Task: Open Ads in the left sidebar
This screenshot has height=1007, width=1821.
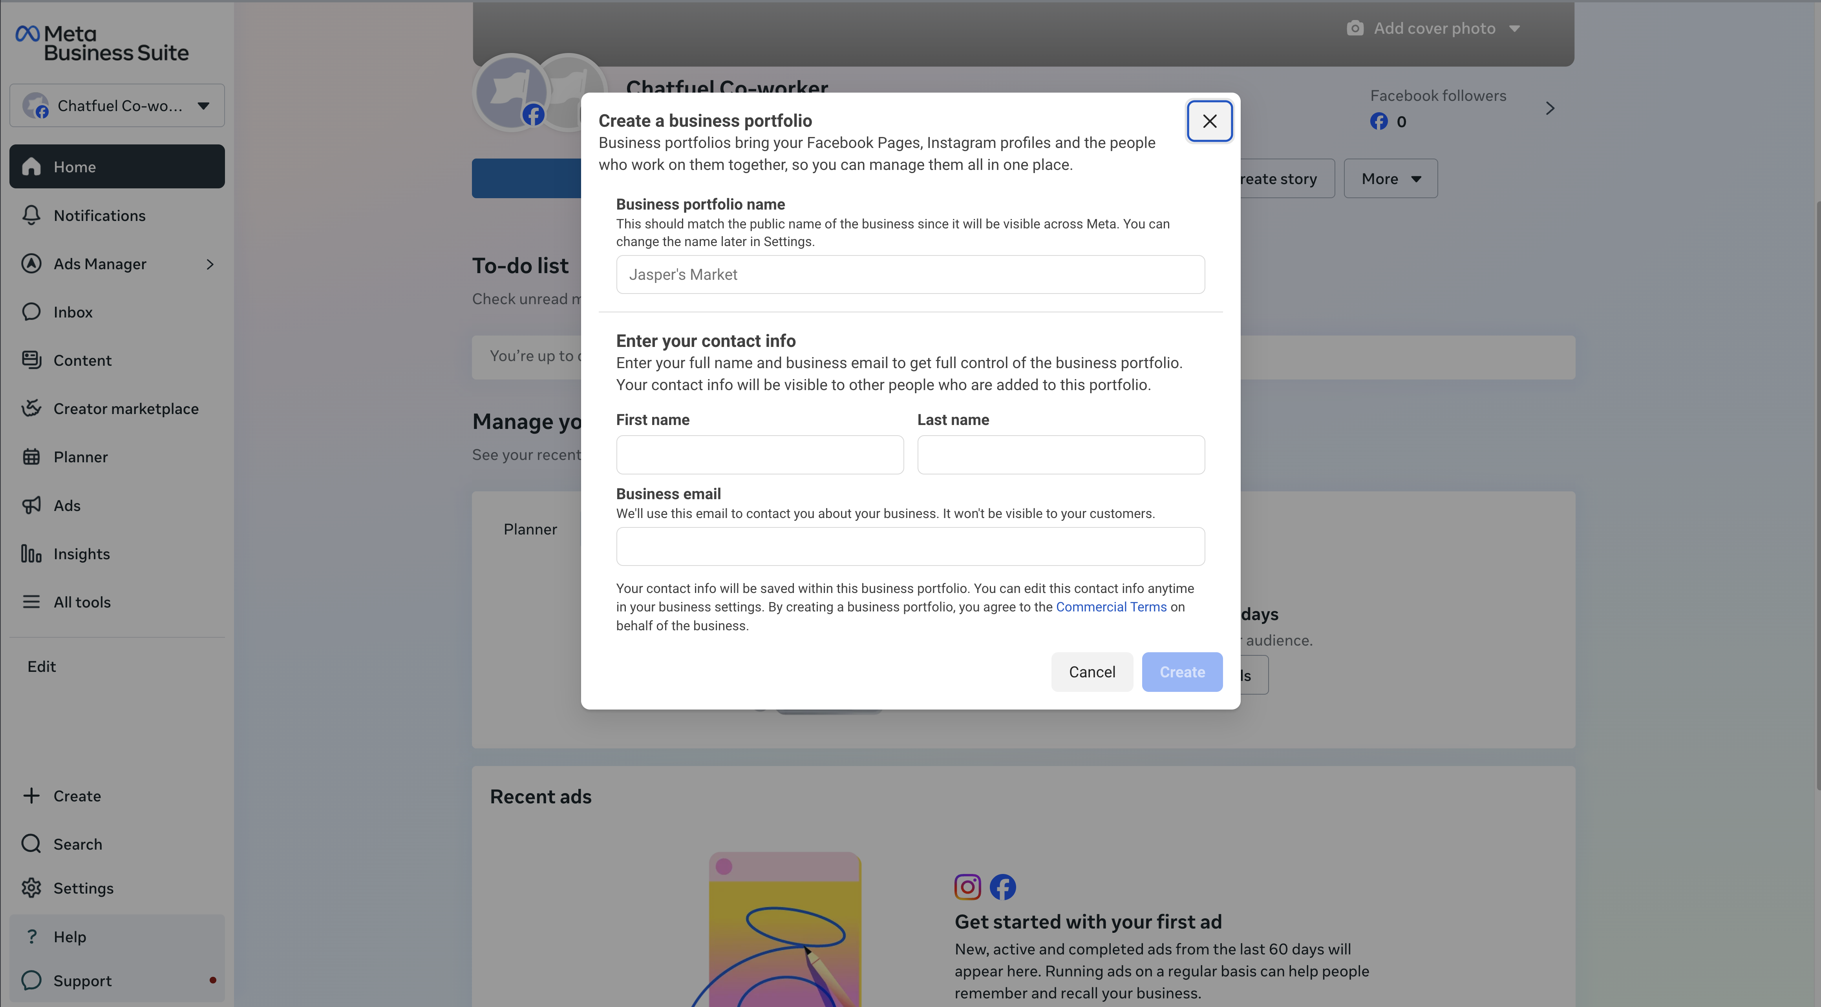Action: point(117,505)
